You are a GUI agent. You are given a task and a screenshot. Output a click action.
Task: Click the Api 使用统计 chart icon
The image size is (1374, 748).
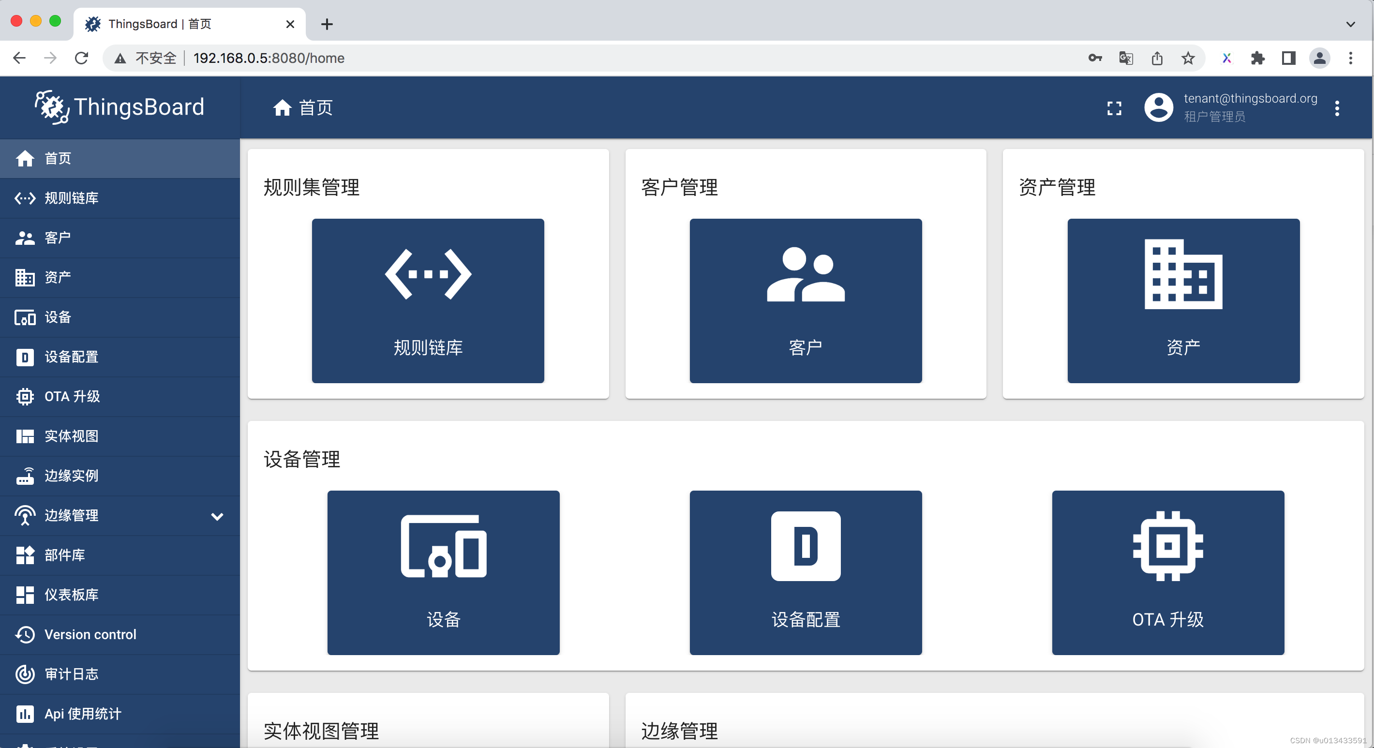click(x=25, y=714)
